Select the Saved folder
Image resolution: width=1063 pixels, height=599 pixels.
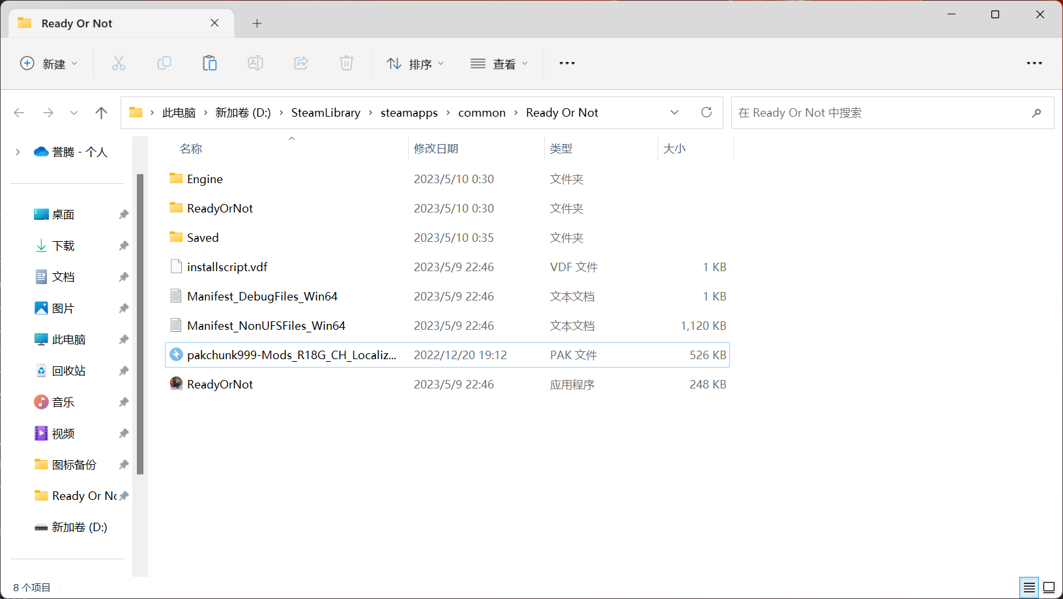(x=447, y=237)
